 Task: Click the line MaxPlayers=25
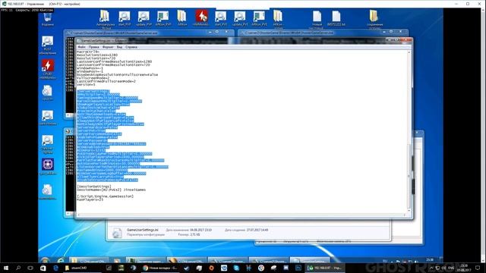click(x=90, y=199)
